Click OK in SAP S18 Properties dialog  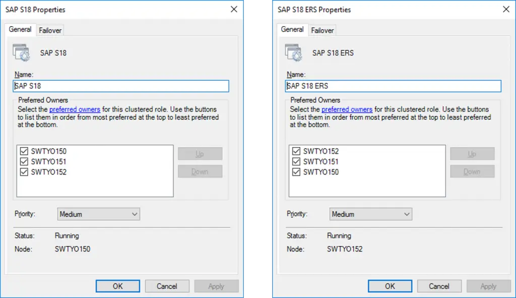118,286
